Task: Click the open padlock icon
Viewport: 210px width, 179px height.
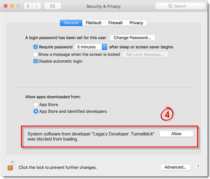Action: (11, 166)
